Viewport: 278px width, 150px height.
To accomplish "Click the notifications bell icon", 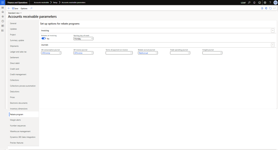I will click(x=254, y=2).
